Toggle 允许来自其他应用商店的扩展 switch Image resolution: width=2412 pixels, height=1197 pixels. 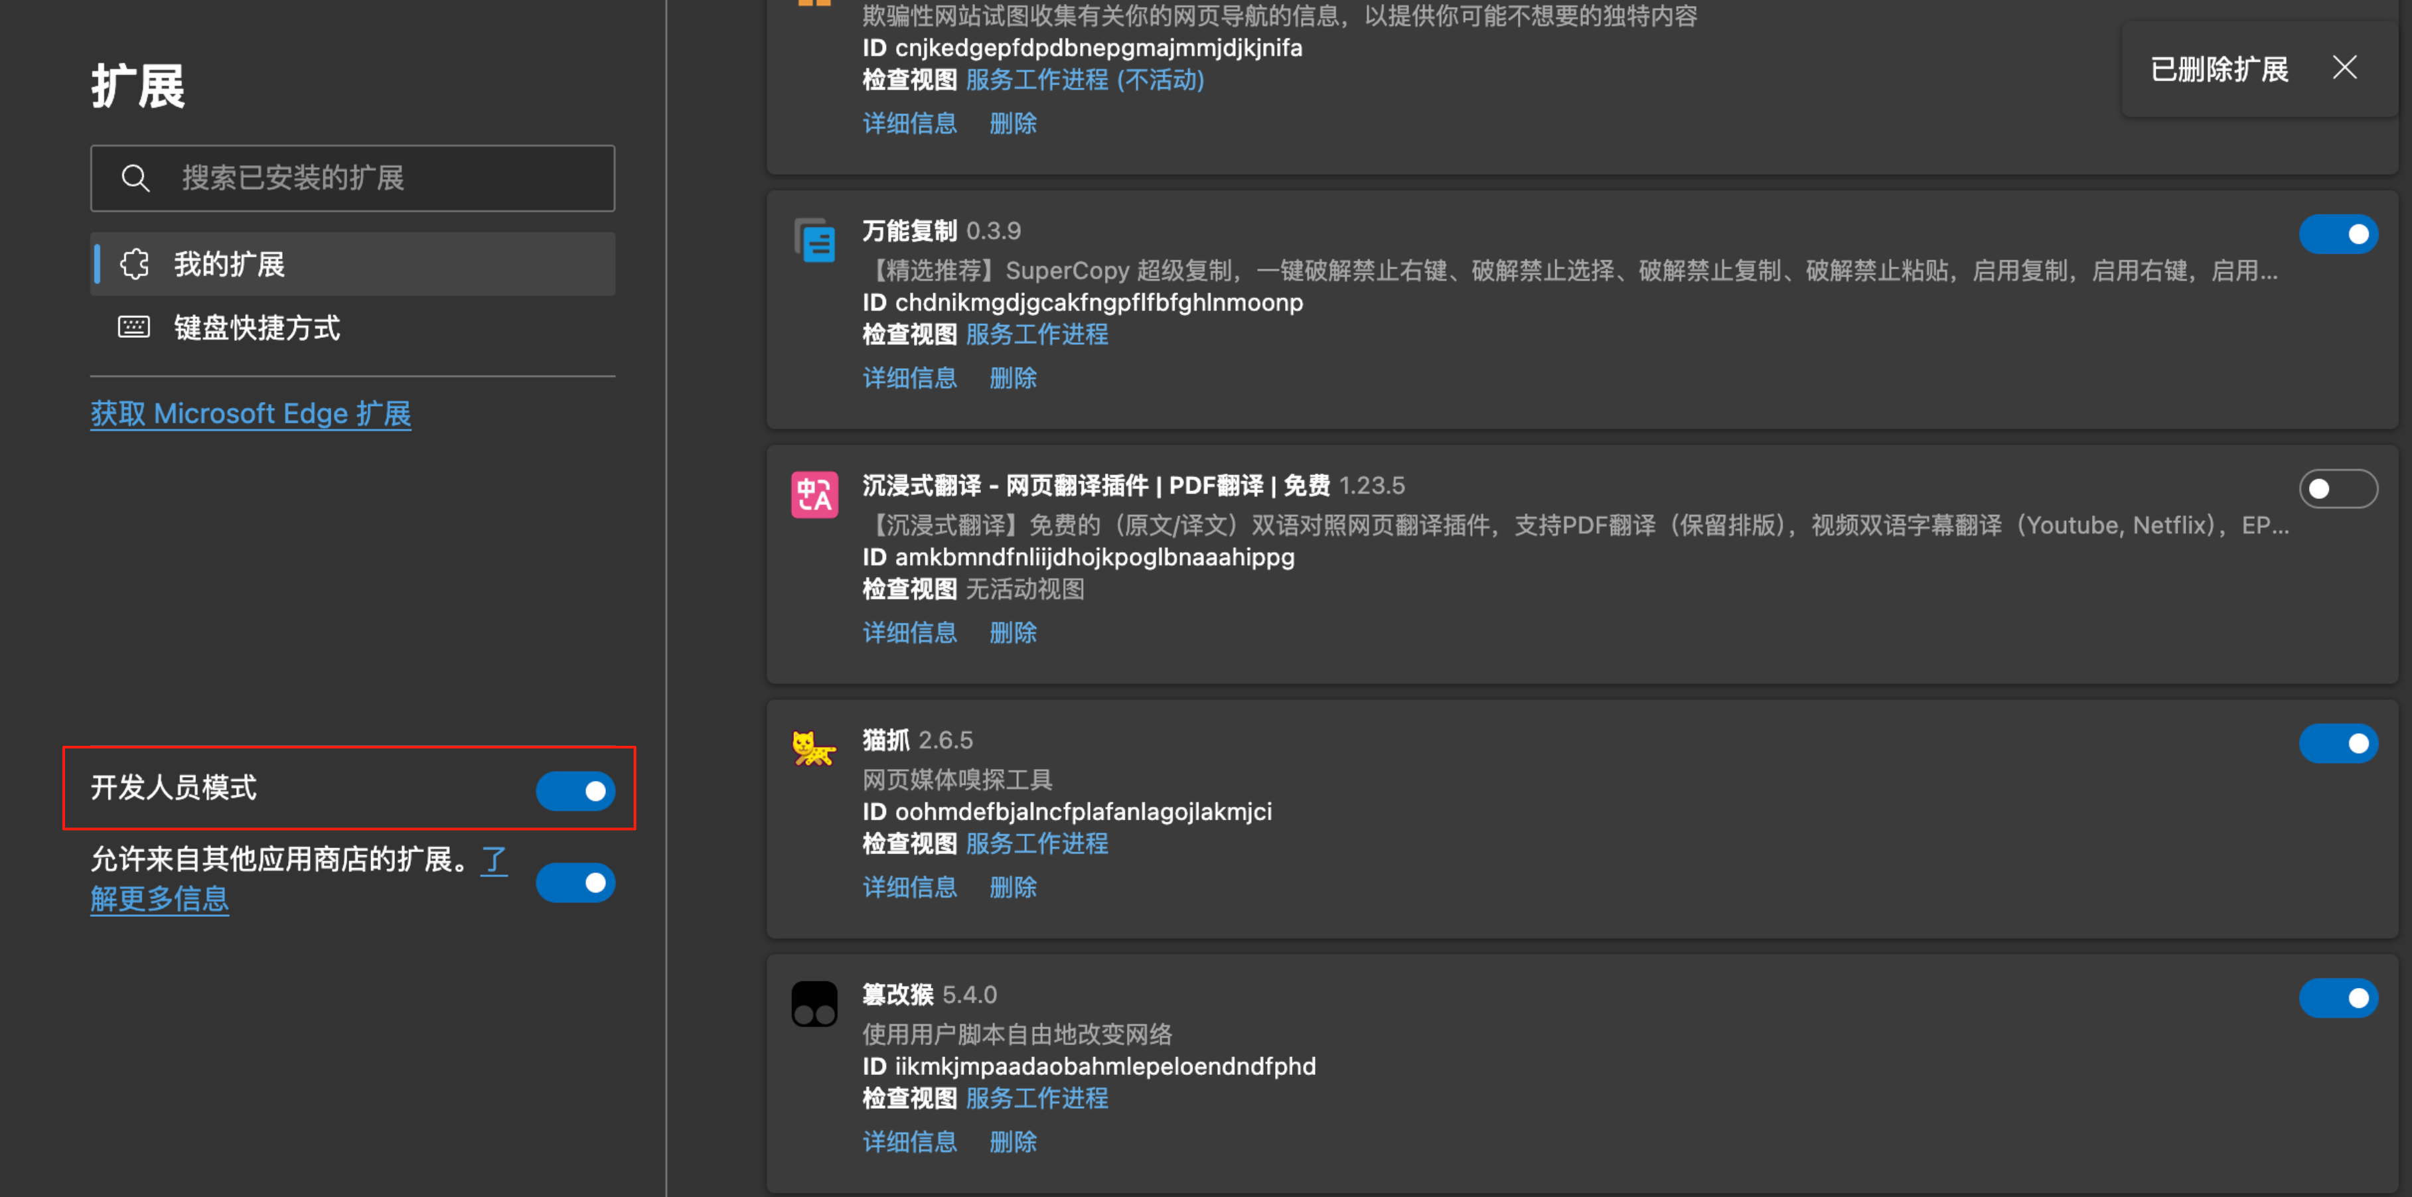pos(575,882)
